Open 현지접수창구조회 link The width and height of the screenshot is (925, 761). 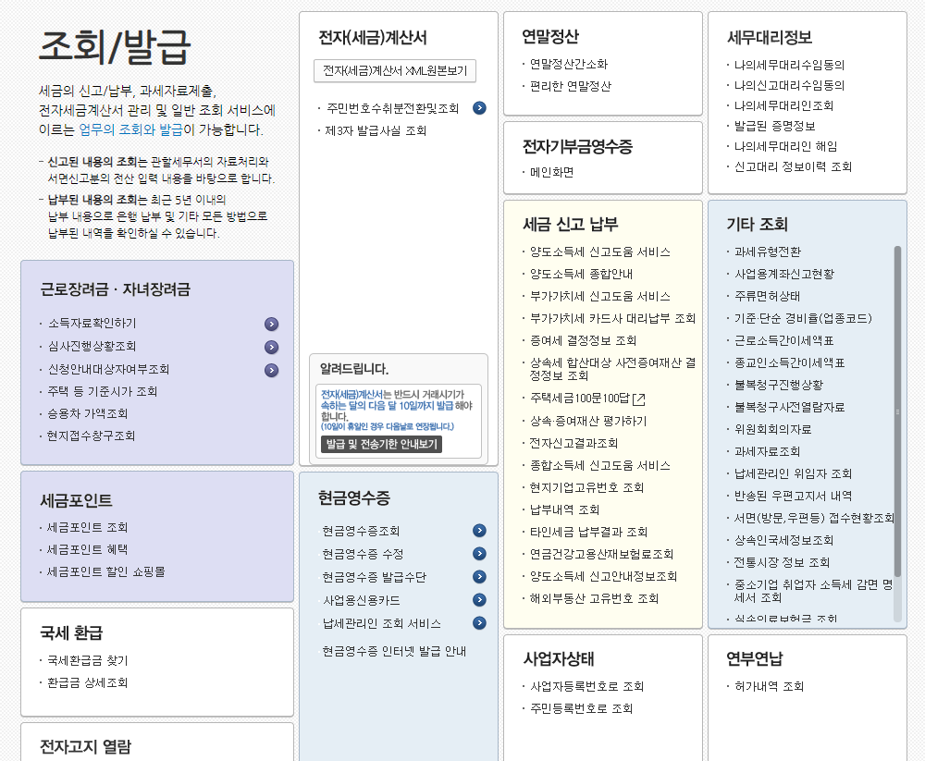(x=92, y=436)
